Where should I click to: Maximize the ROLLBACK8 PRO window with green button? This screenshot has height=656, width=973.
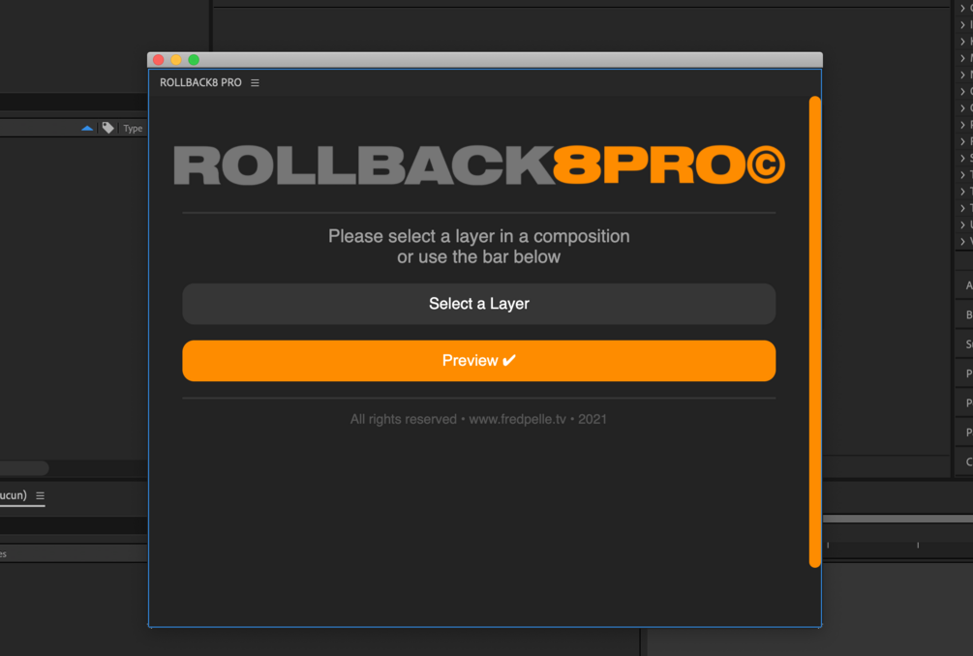pyautogui.click(x=194, y=60)
